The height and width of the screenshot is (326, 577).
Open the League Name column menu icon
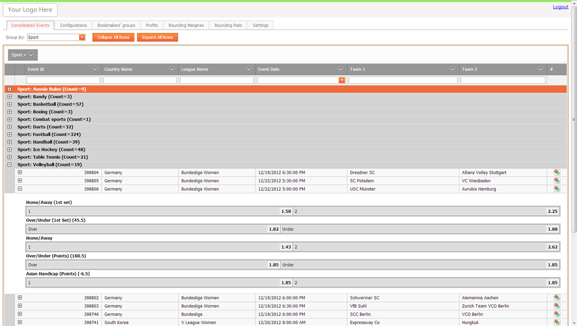coord(249,69)
